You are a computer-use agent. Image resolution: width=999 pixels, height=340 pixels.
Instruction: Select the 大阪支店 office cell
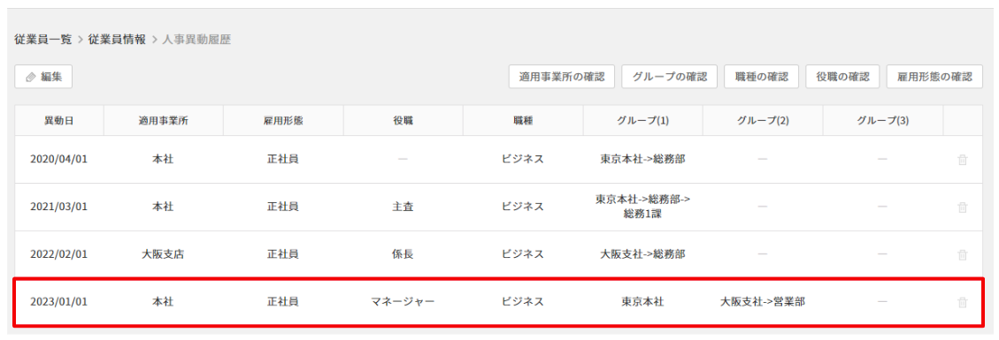coord(163,255)
